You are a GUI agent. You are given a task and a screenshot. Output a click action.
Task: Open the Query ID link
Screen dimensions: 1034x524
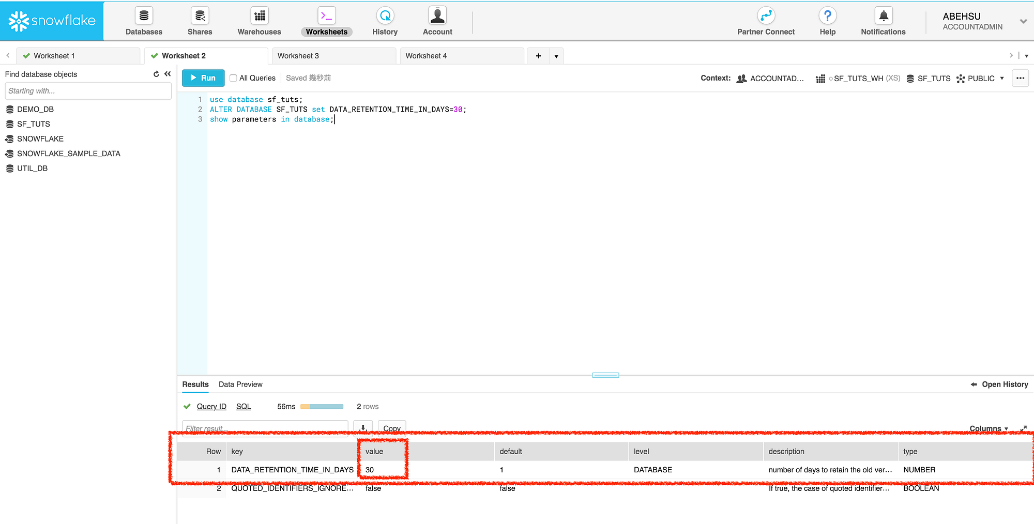click(x=211, y=406)
